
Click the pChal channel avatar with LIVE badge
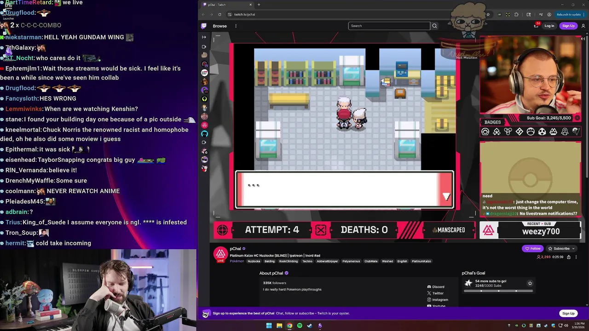[220, 254]
